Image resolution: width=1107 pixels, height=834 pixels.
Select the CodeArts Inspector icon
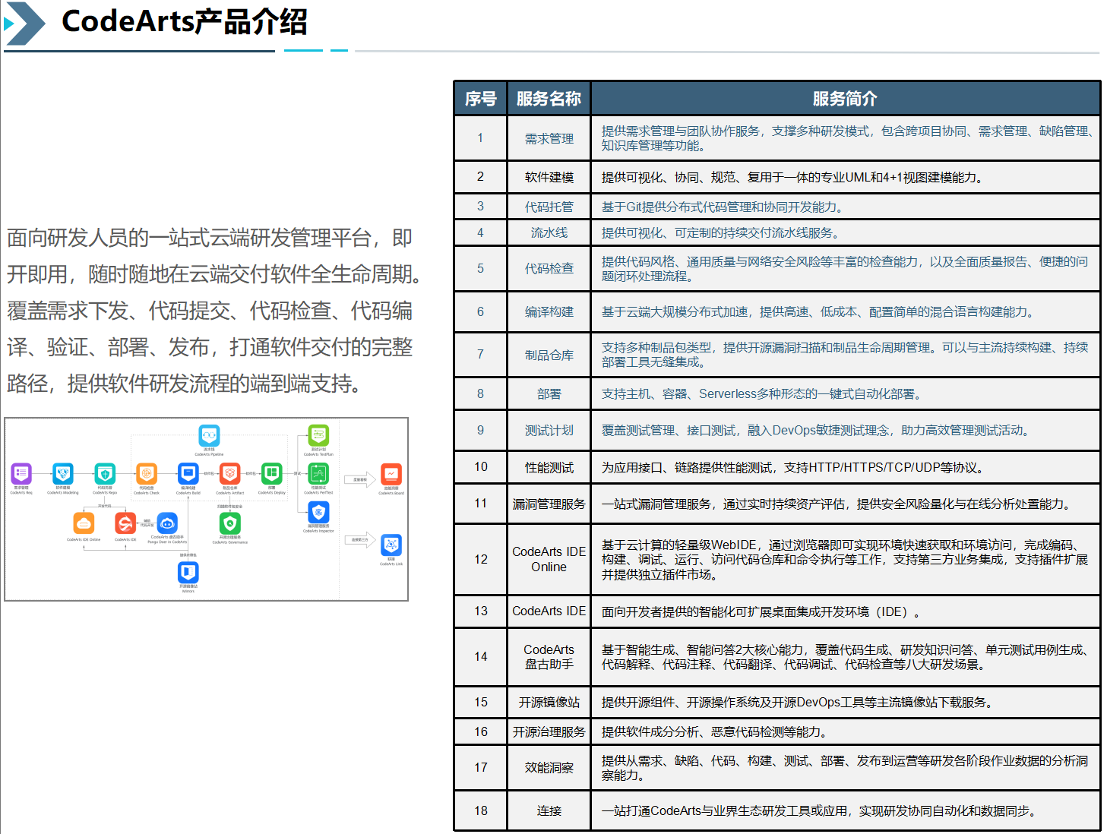pyautogui.click(x=318, y=513)
